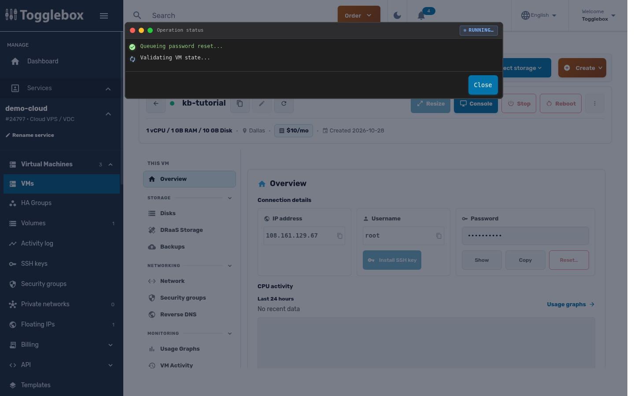Screen dimensions: 634x396
Task: Collapse the Networking section chevron
Action: (x=230, y=266)
